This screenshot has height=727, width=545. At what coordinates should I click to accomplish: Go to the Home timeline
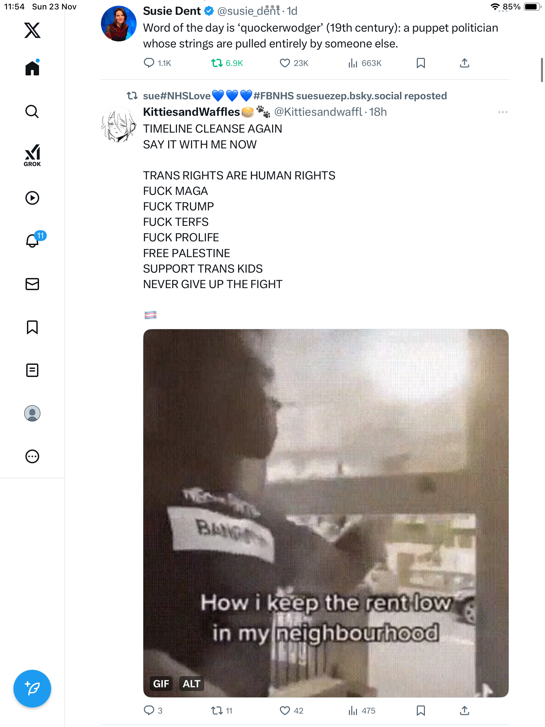(x=32, y=68)
